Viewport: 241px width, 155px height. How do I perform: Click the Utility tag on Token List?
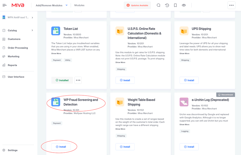coord(67,60)
